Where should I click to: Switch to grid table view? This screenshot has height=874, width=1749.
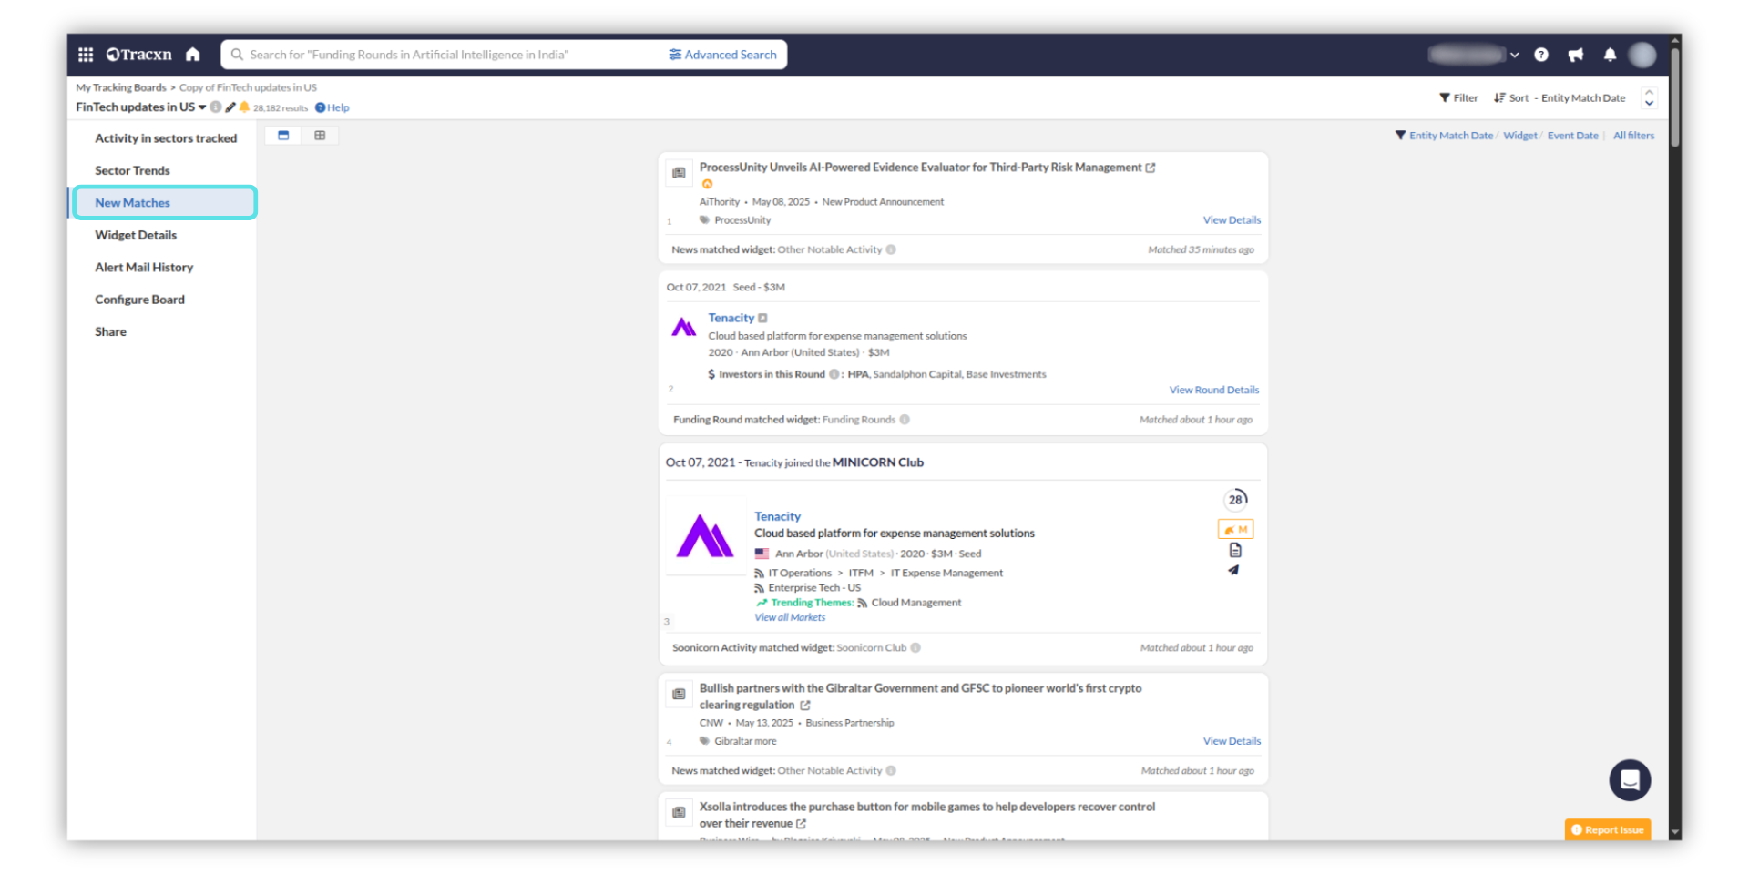coord(320,136)
